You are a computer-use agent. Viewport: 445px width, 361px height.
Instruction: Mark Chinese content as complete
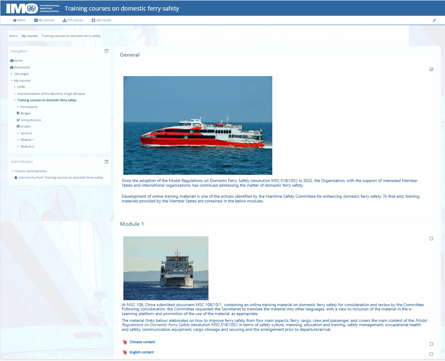(431, 344)
